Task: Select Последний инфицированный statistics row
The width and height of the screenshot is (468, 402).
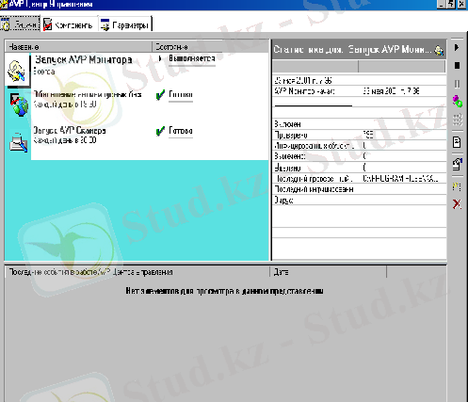Action: point(359,189)
